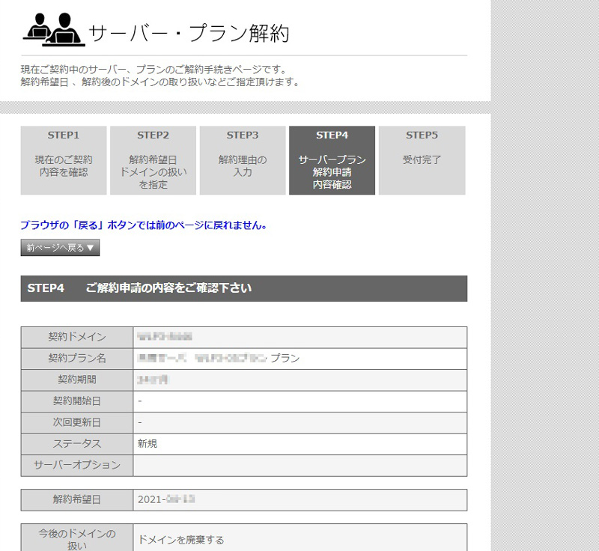Click the ドメインを廃棄する value text

pyautogui.click(x=181, y=540)
